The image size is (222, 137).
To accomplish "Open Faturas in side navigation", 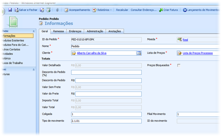I will tap(6, 74).
